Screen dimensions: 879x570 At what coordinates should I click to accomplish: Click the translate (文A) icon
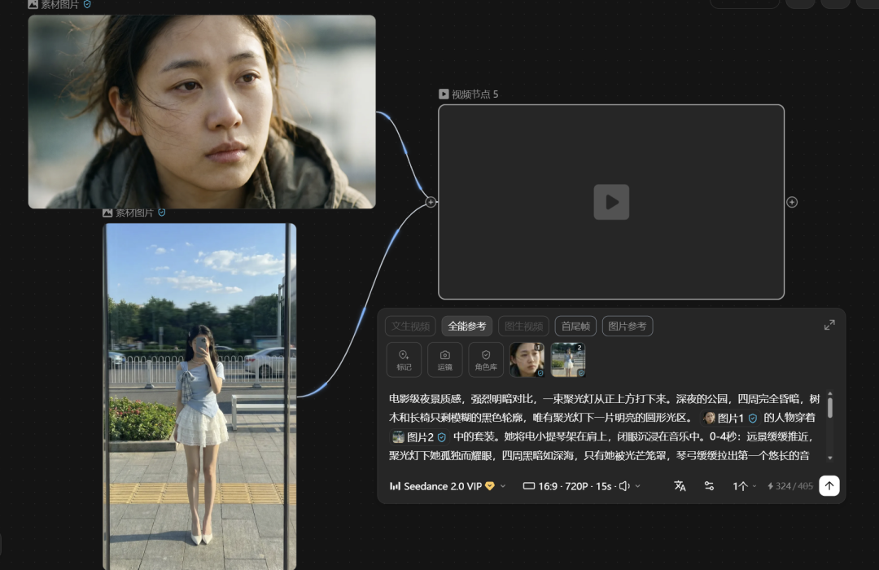[x=680, y=485]
